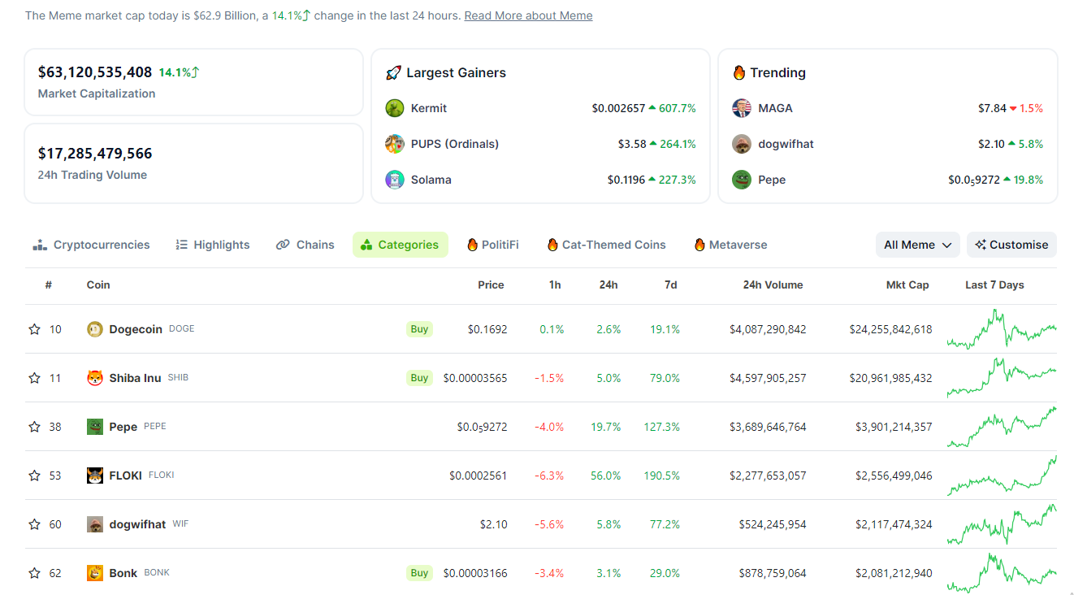Click the Dogecoin coin logo
Viewport: 1074px width, 595px height.
coord(95,329)
